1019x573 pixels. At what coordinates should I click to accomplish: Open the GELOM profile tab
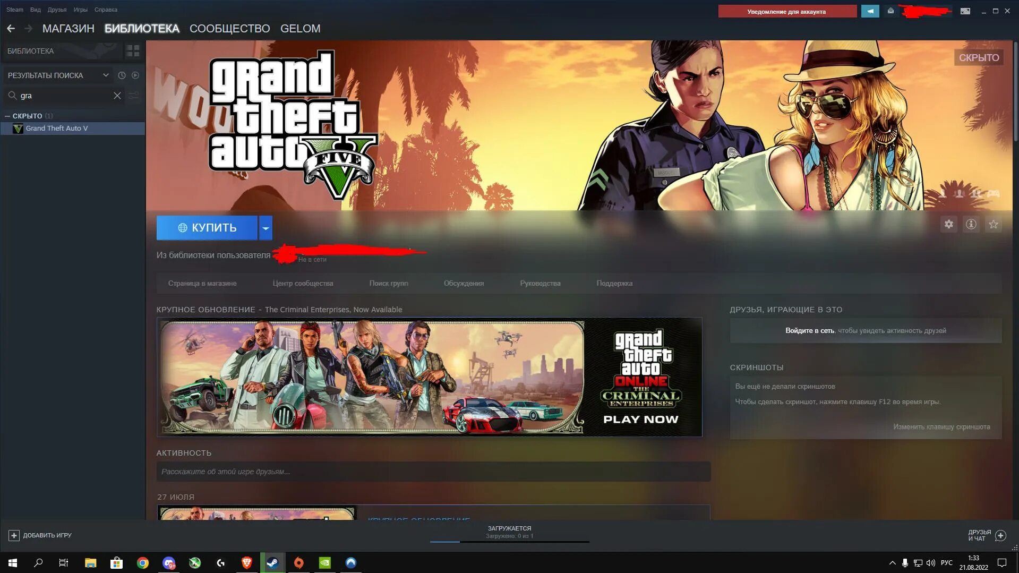coord(301,29)
